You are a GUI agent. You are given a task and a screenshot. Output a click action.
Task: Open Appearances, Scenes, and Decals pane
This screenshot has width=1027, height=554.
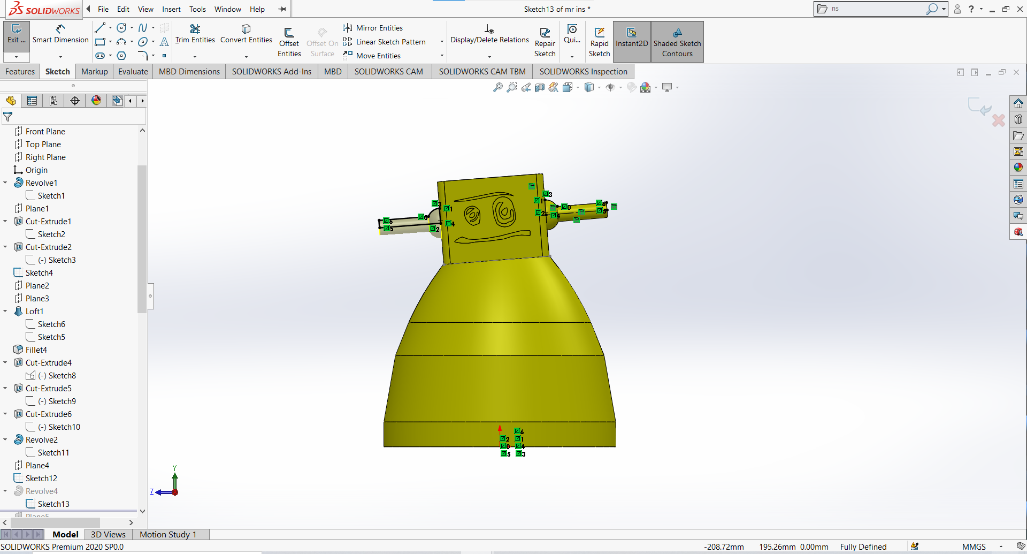click(1018, 168)
